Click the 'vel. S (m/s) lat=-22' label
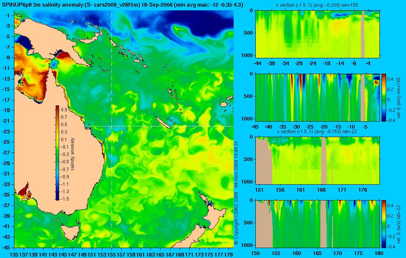The image size is (406, 258). pos(399,224)
